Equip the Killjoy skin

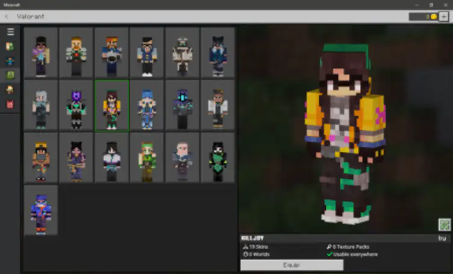pos(292,265)
